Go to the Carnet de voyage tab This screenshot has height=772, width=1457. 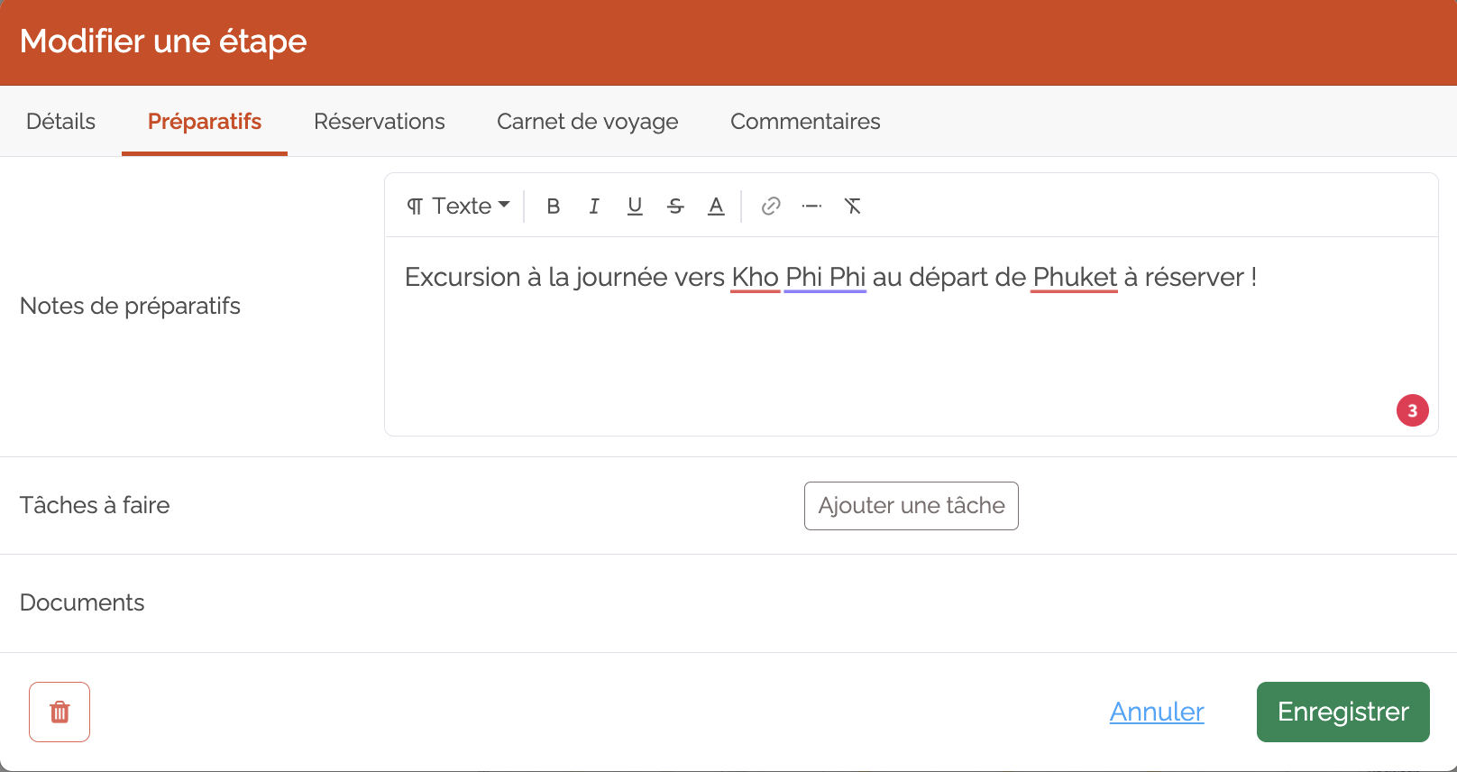588,122
